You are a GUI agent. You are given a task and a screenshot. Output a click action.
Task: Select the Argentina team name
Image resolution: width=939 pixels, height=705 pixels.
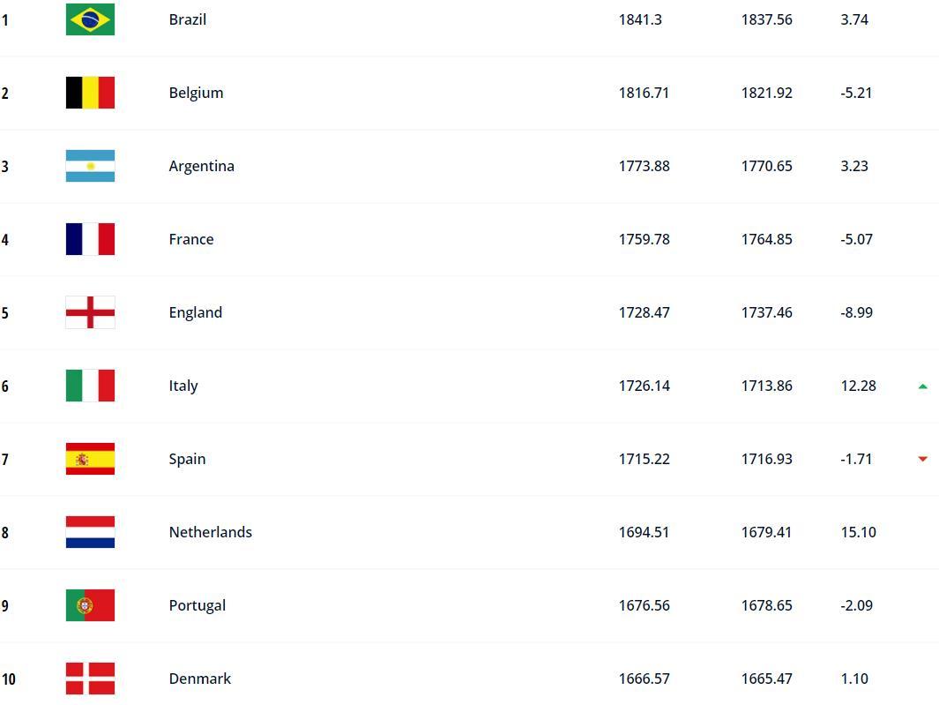(x=201, y=166)
